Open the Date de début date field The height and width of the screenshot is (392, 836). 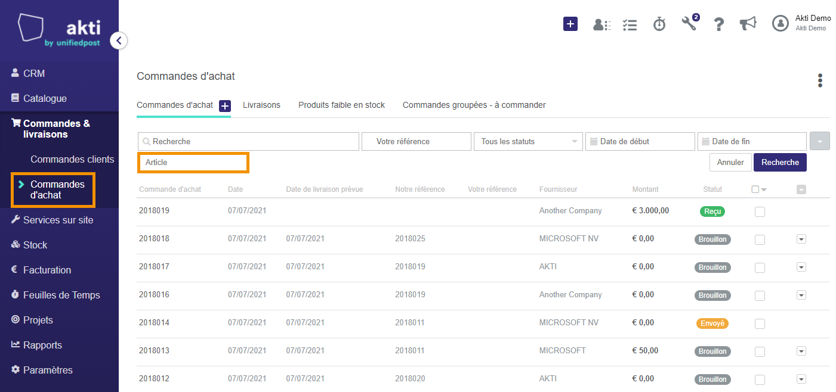[x=640, y=142]
